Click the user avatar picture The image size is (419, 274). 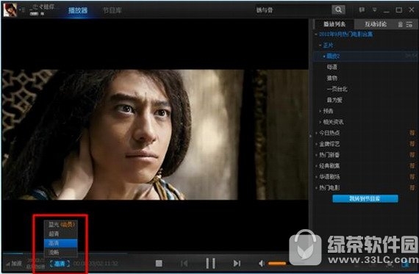(10, 10)
